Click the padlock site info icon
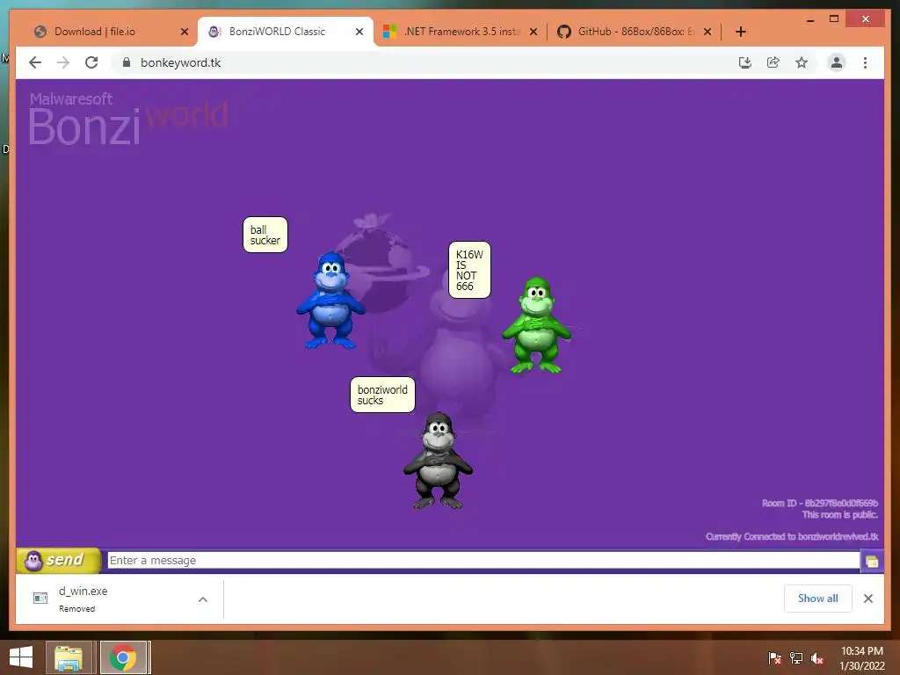This screenshot has height=675, width=900. coord(127,62)
